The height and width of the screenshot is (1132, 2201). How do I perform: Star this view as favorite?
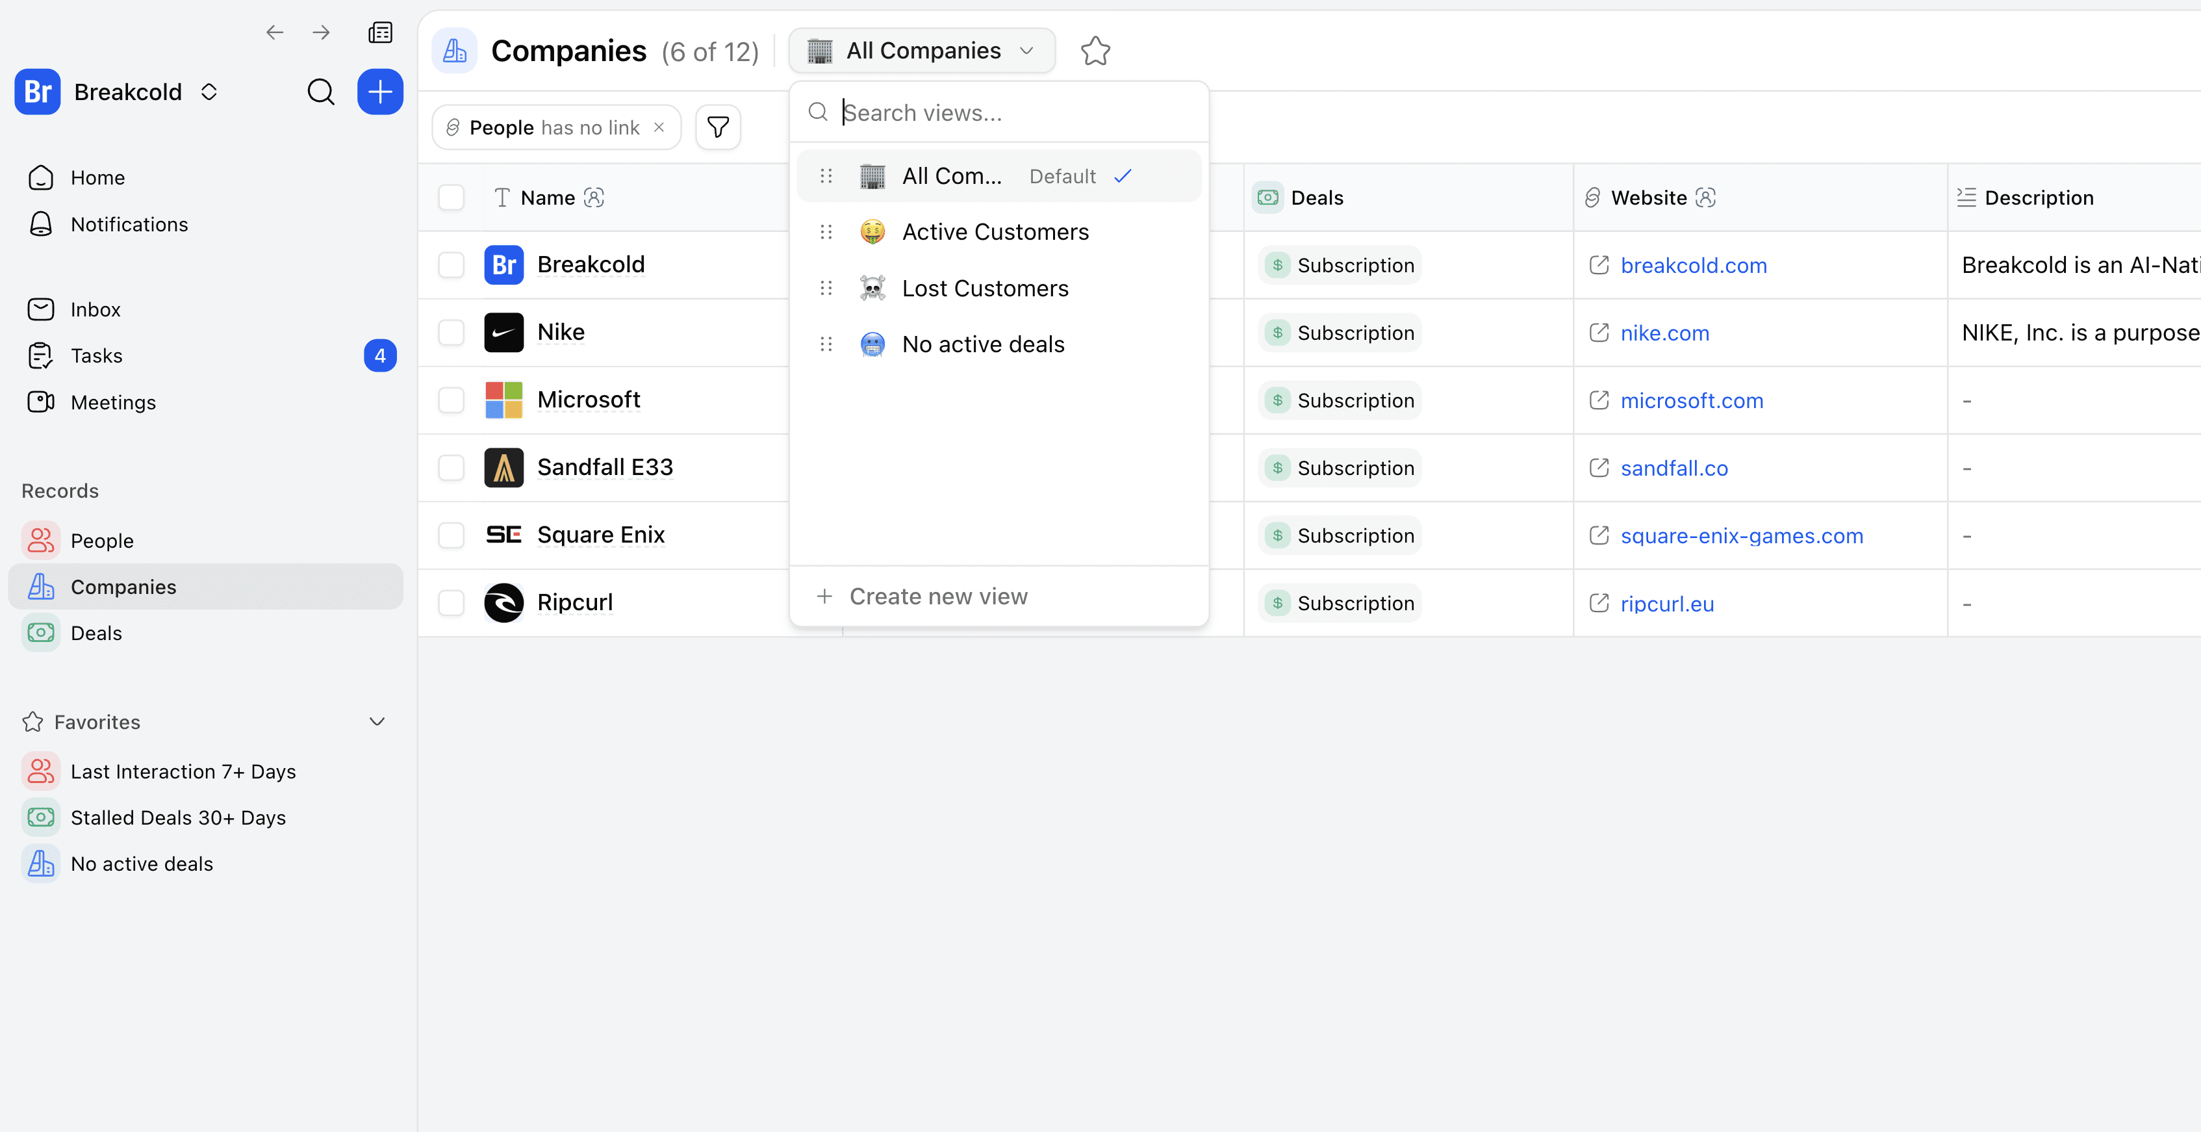(1095, 51)
